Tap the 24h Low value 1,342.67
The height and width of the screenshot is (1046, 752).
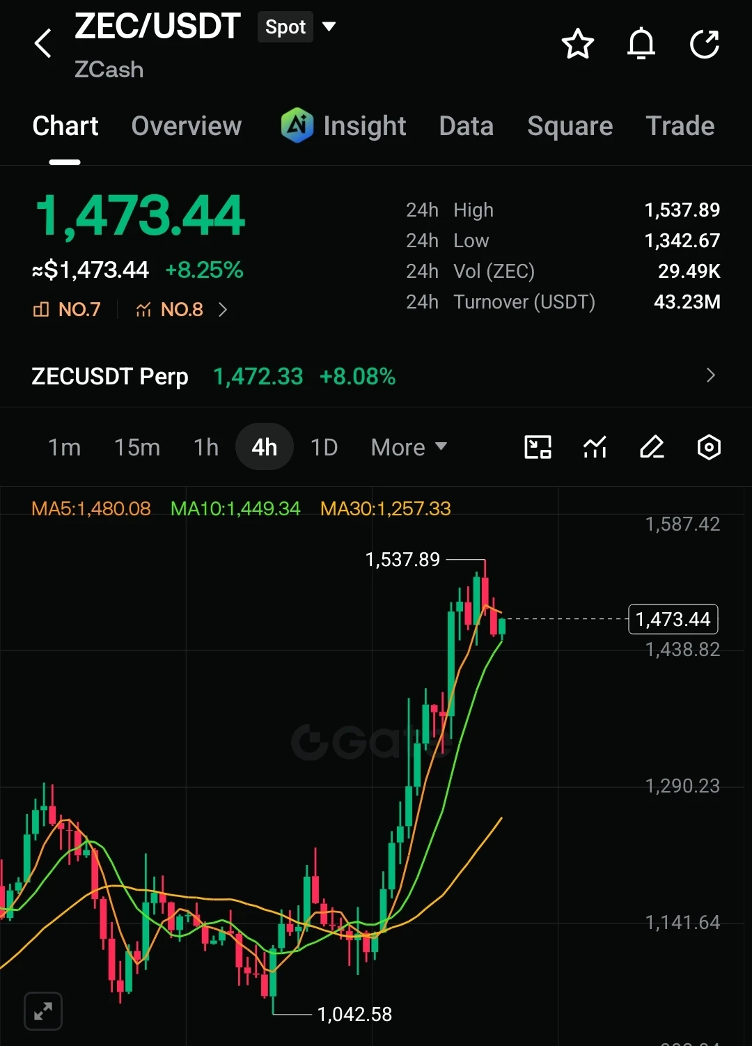pyautogui.click(x=682, y=240)
